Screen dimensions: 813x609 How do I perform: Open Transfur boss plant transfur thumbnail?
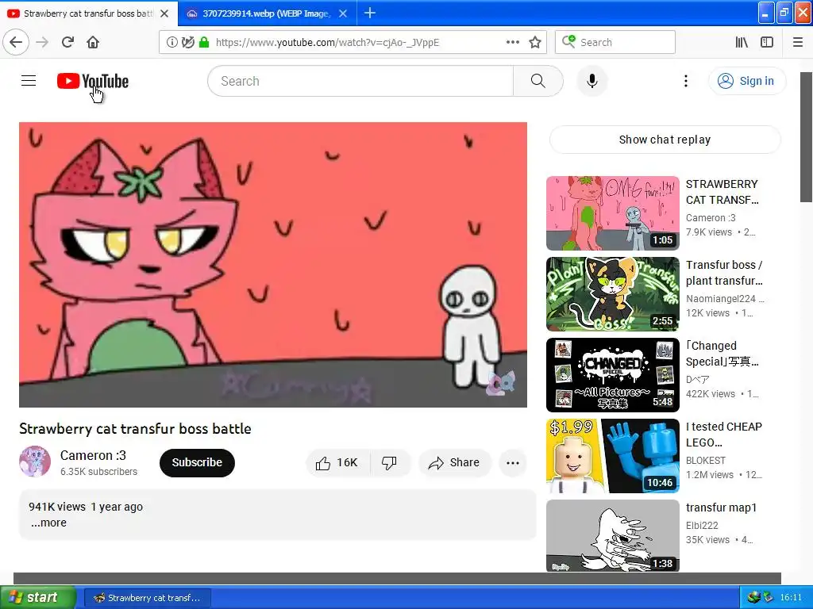[613, 293]
